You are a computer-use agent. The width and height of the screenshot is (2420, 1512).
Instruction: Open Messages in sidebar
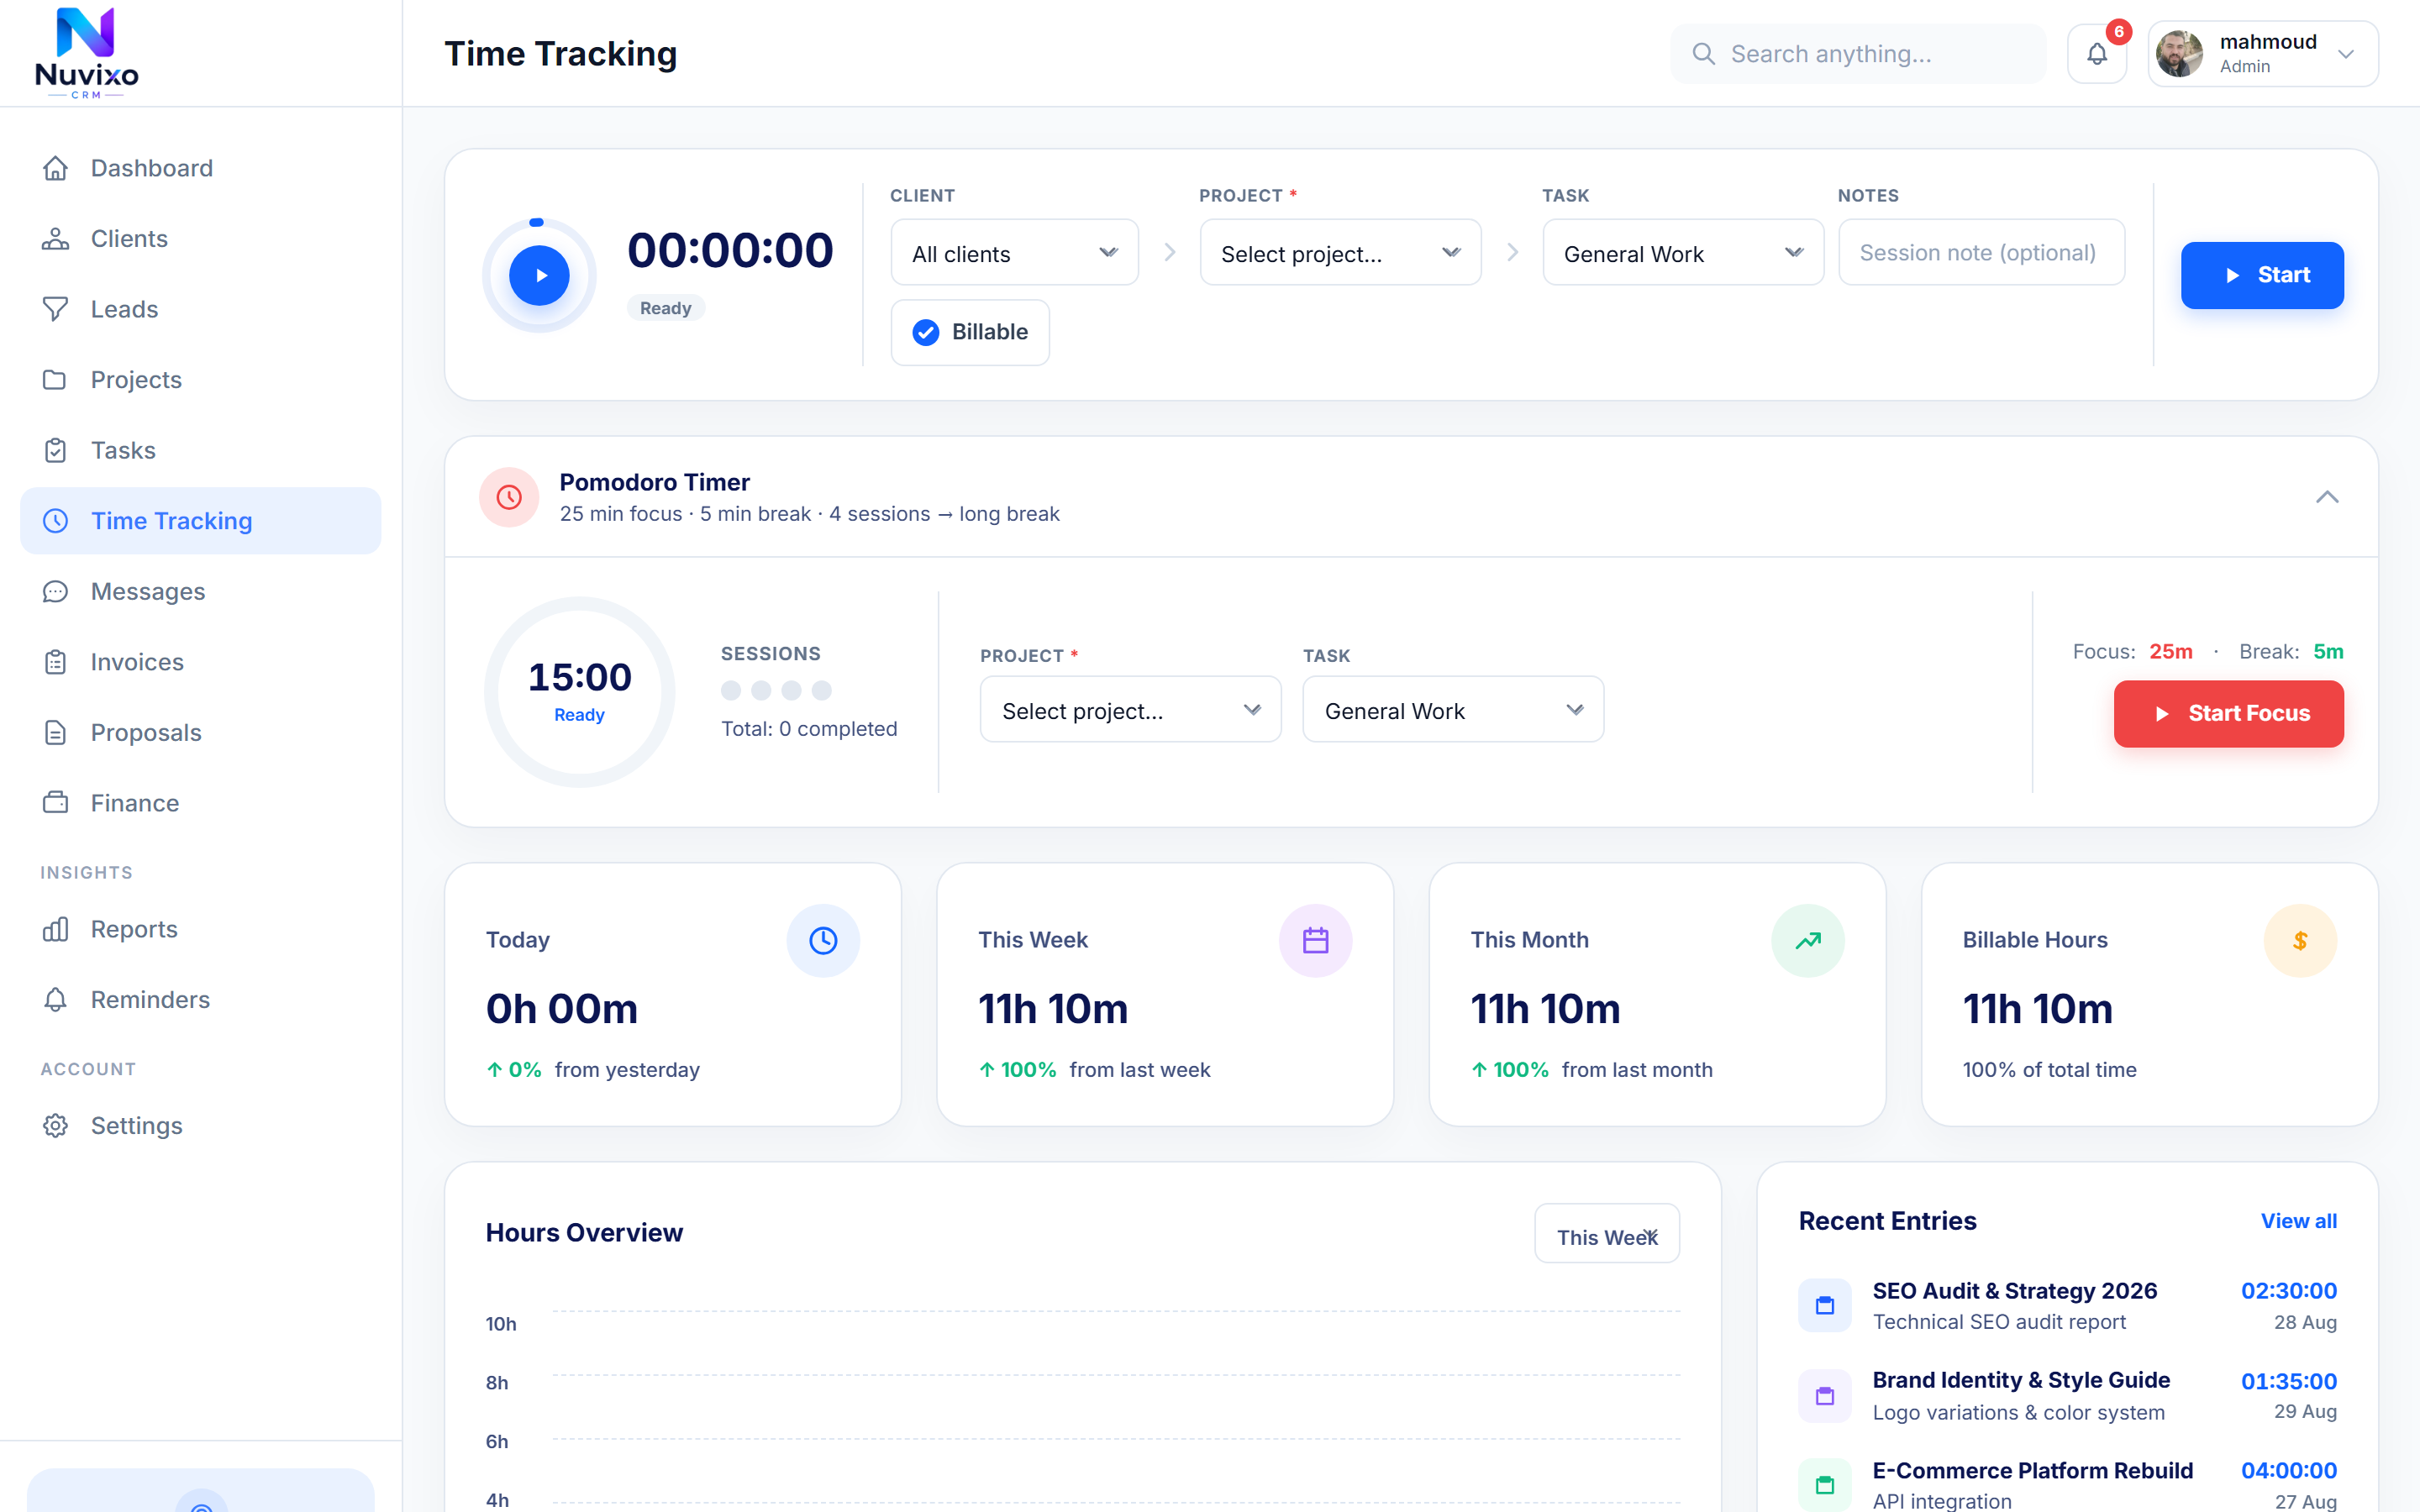pos(200,592)
